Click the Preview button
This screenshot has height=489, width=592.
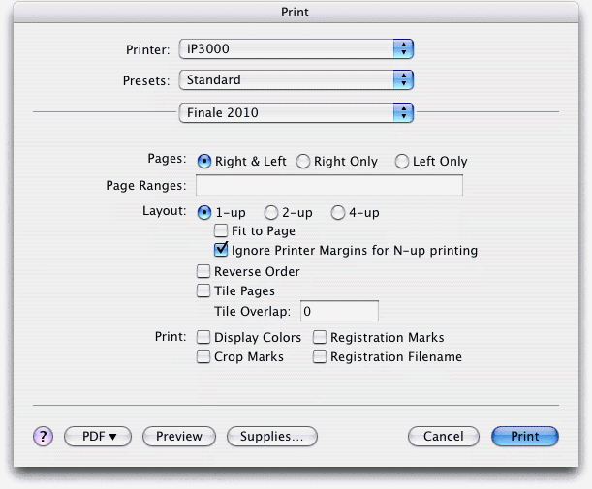179,437
